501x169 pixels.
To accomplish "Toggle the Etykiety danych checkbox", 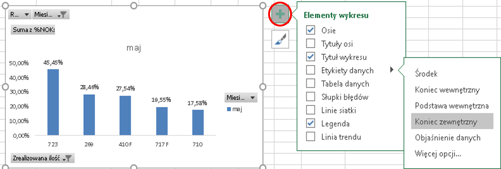I will (311, 70).
